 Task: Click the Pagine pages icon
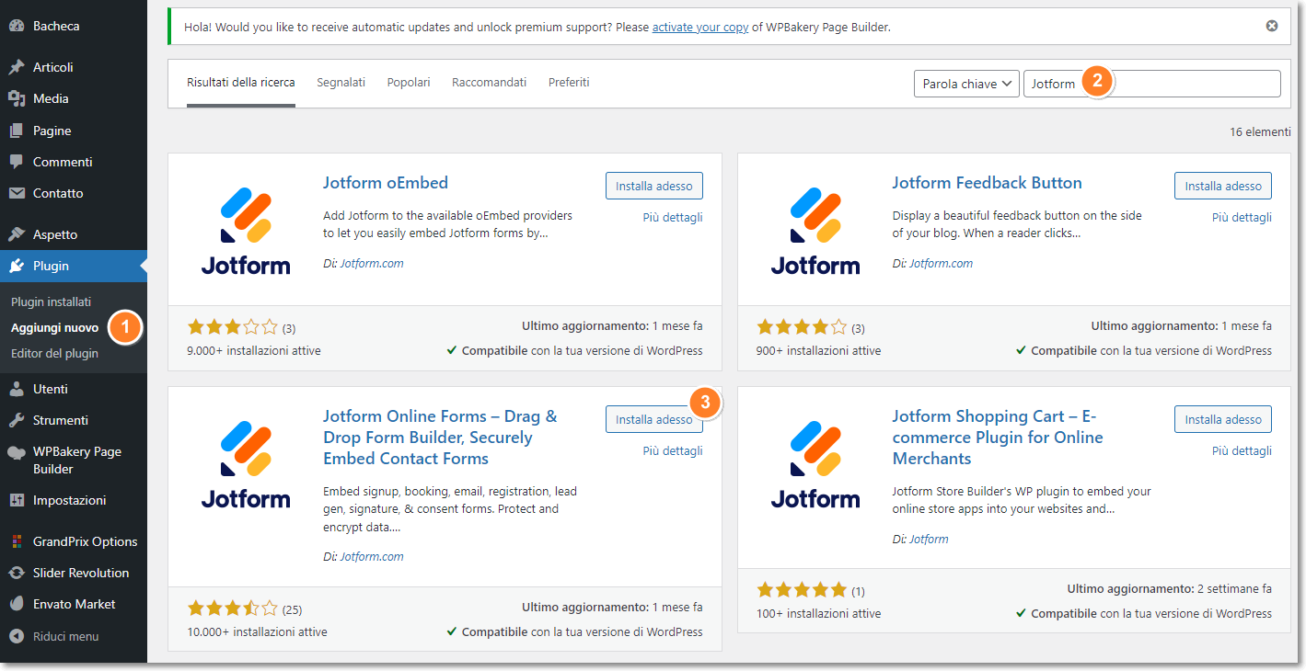click(17, 131)
